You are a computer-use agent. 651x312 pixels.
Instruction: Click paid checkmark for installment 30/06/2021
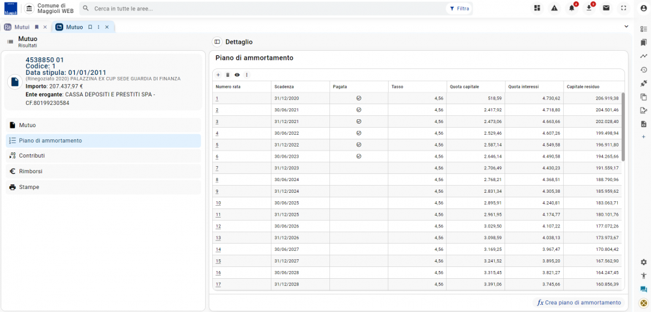[359, 109]
